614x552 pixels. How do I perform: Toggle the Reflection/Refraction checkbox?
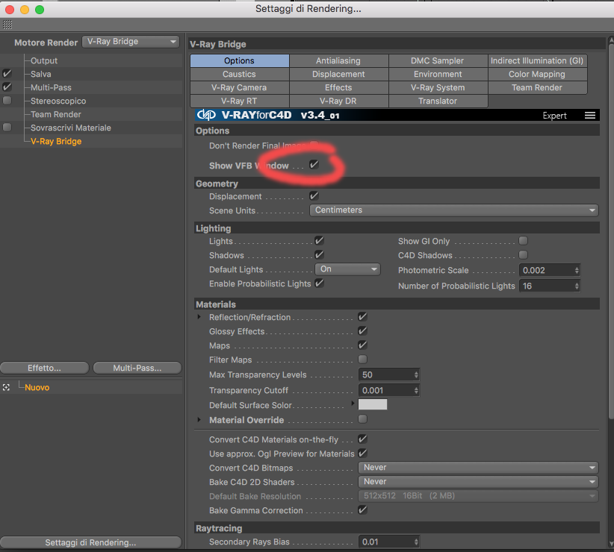tap(362, 317)
